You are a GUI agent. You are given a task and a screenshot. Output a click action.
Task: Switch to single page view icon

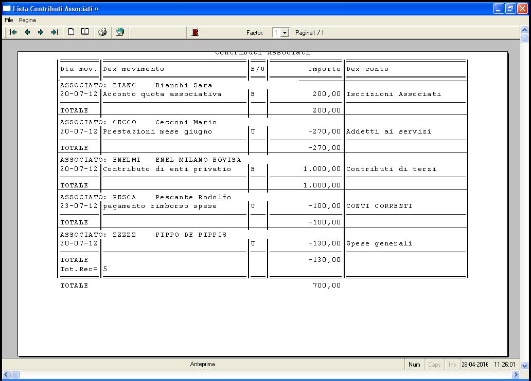click(71, 32)
